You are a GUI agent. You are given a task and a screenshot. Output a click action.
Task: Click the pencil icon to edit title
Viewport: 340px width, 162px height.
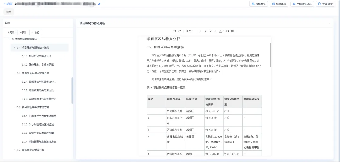99,4
